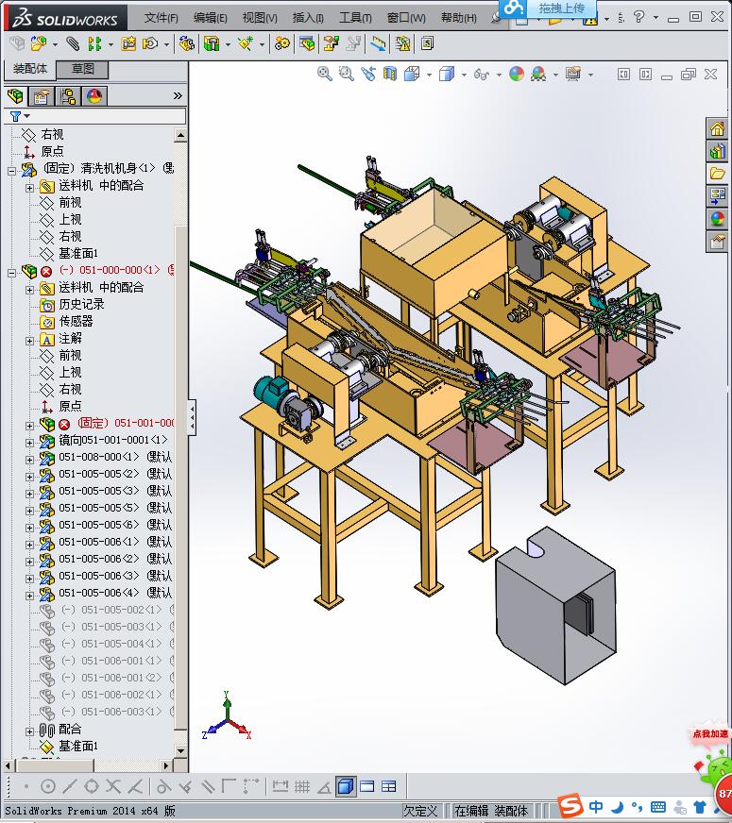Image resolution: width=732 pixels, height=823 pixels.
Task: Toggle the four-pane split view button
Action: pos(388,786)
